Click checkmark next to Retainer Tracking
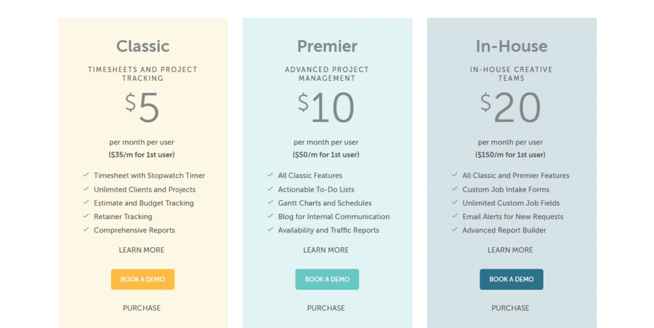 pyautogui.click(x=86, y=216)
